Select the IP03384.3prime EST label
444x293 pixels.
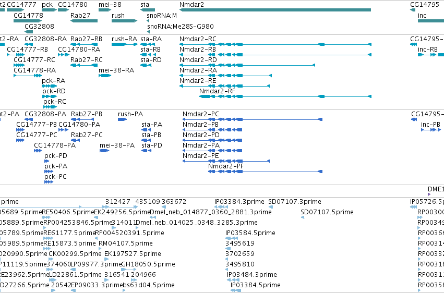(239, 202)
